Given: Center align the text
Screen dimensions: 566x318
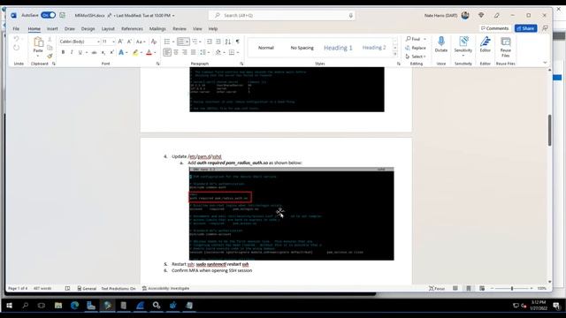Looking at the screenshot, I should [x=176, y=53].
